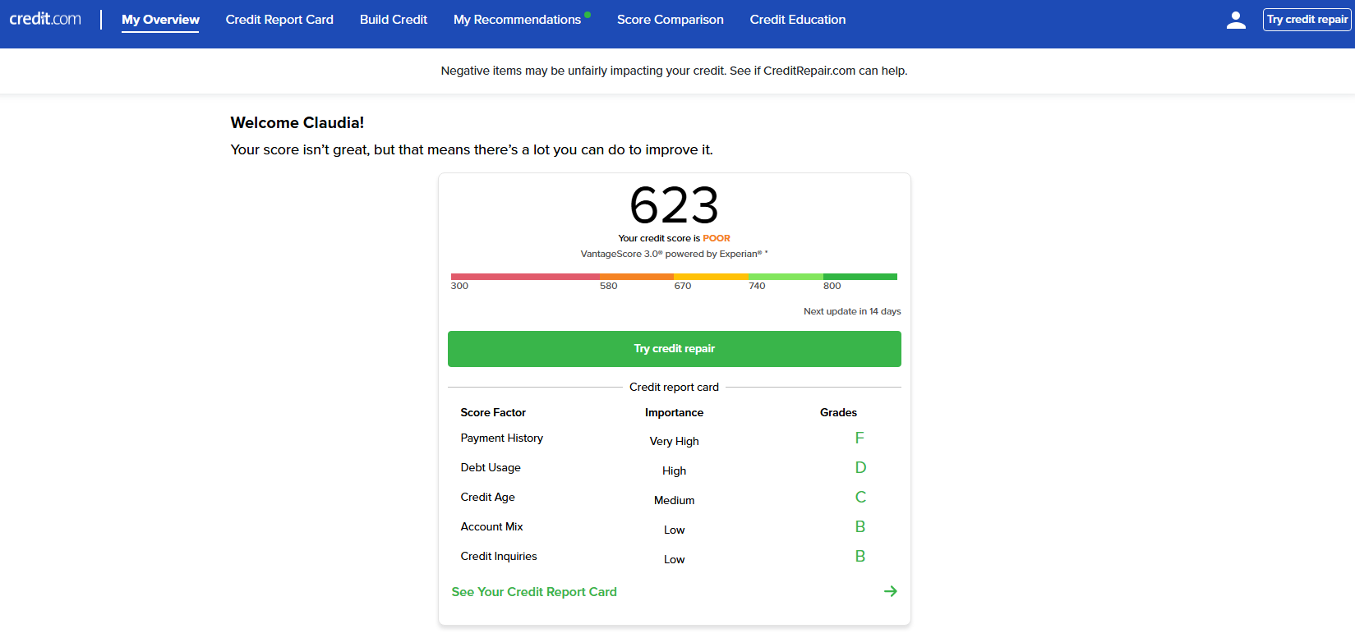Click the CreditRepair.com negative items banner
This screenshot has width=1355, height=638.
674,71
